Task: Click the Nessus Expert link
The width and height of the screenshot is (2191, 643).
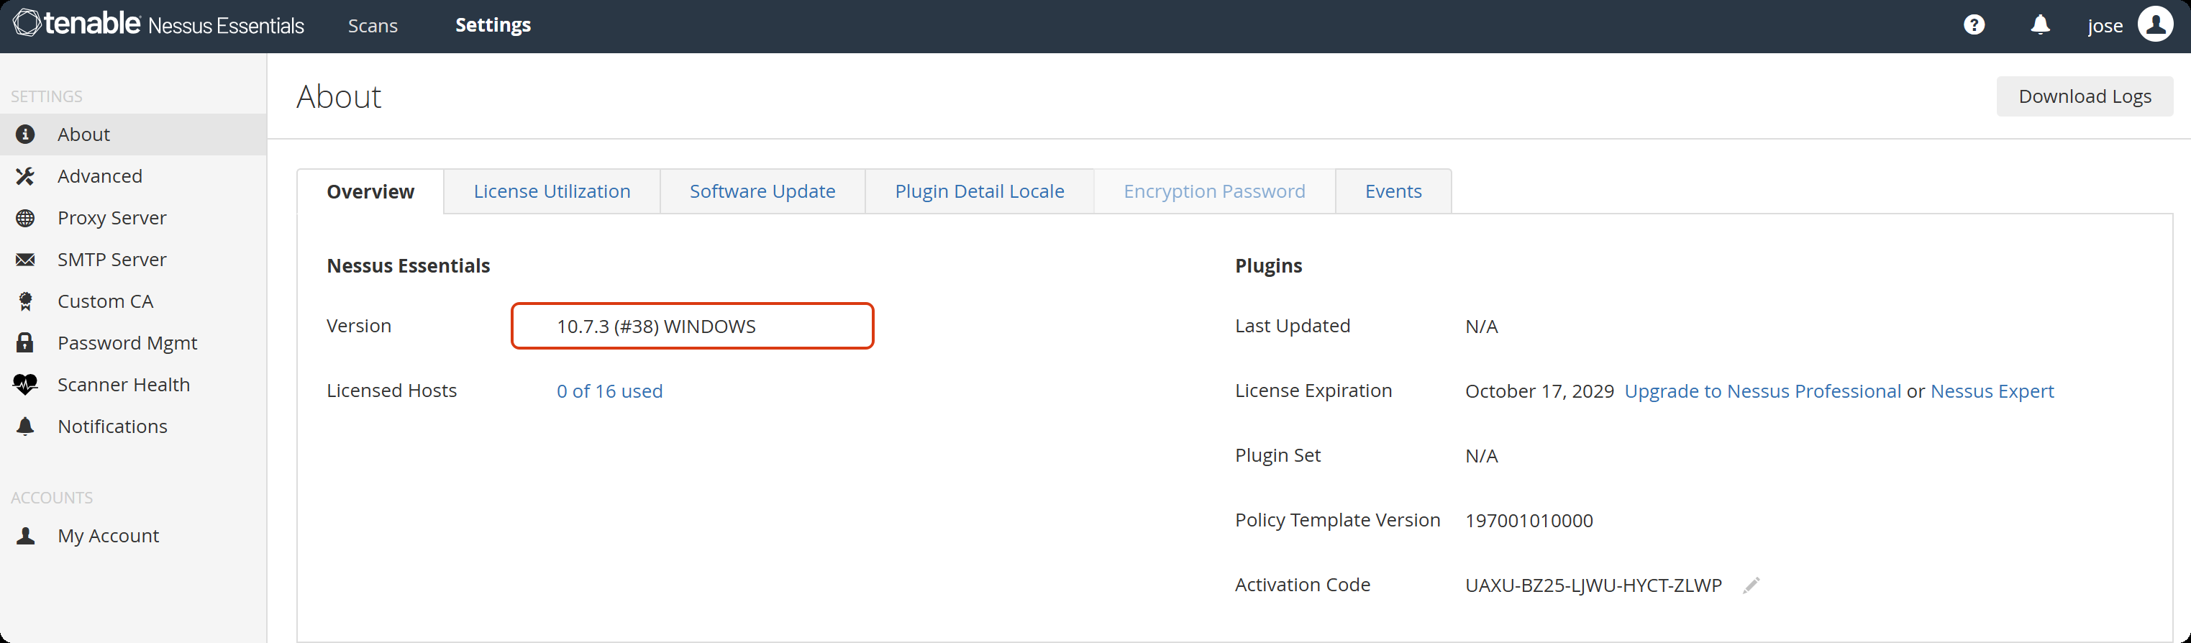Action: coord(1992,391)
